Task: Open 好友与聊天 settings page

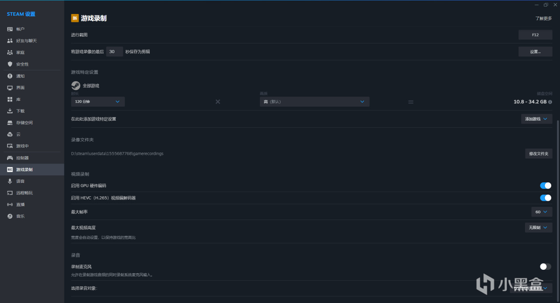Action: click(32, 41)
